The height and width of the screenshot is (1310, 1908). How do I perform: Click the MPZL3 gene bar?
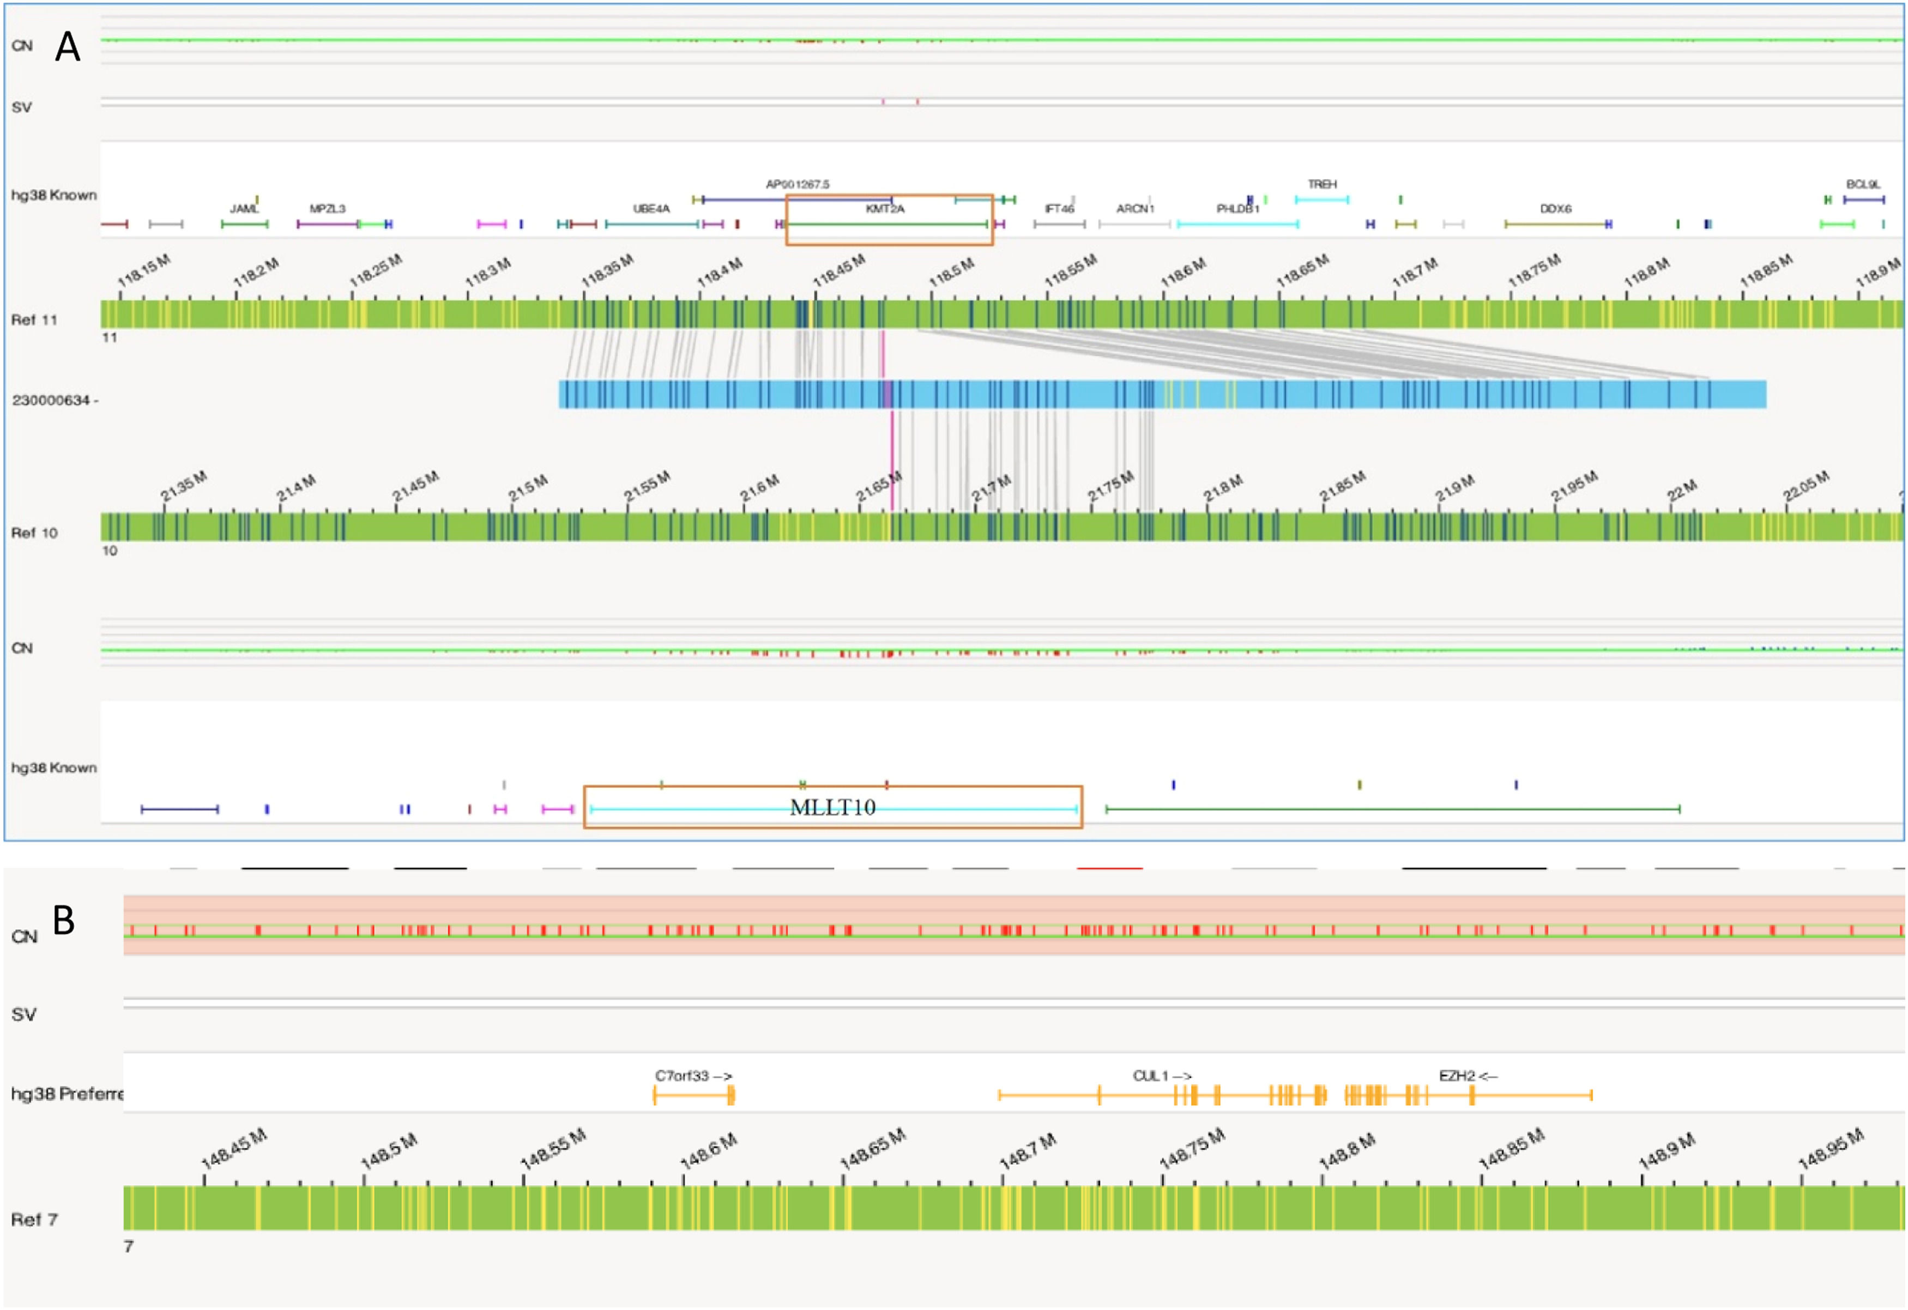click(x=328, y=224)
